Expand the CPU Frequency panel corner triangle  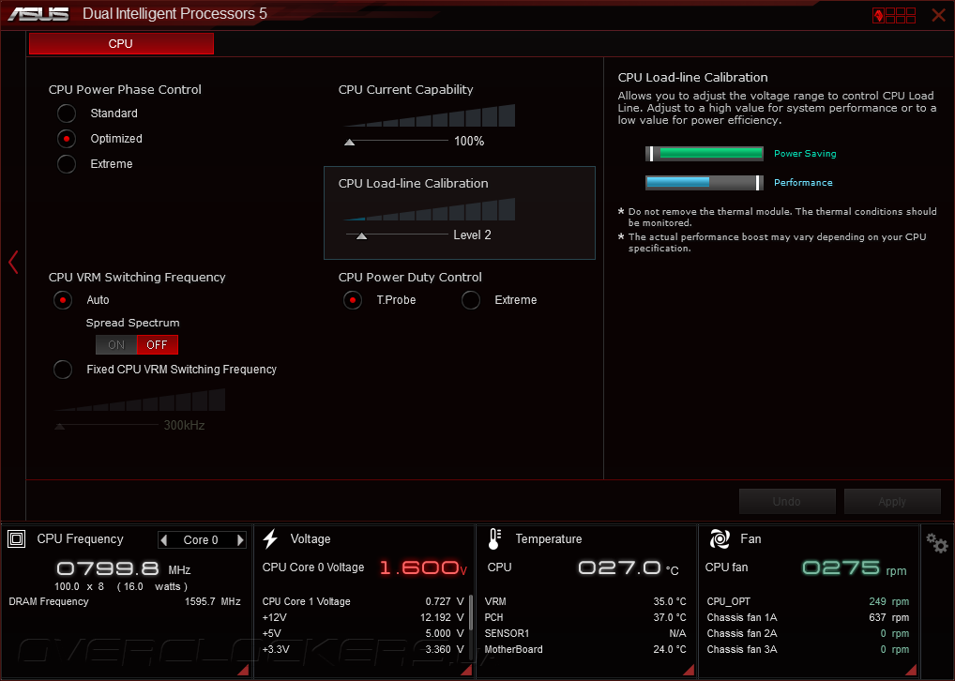pos(243,670)
